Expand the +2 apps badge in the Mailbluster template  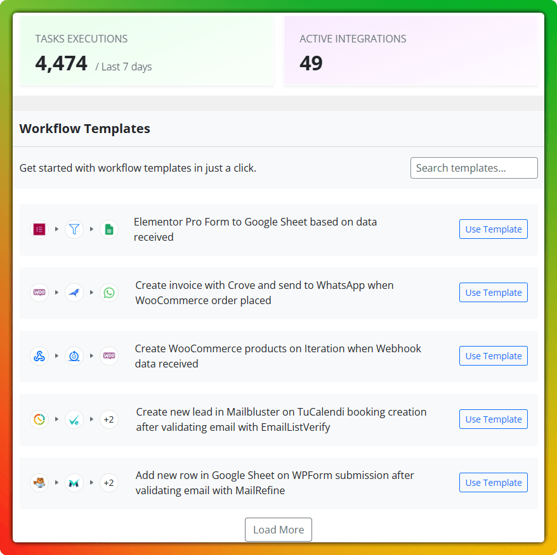(108, 419)
